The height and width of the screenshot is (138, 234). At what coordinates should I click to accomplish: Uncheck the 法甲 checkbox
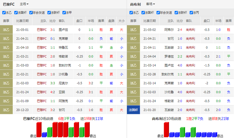64,13
